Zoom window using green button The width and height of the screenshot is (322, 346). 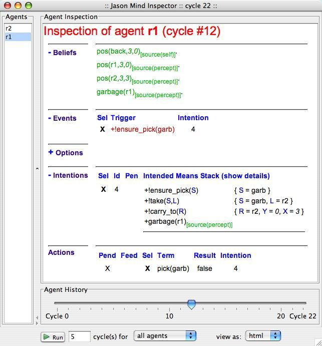click(x=29, y=6)
